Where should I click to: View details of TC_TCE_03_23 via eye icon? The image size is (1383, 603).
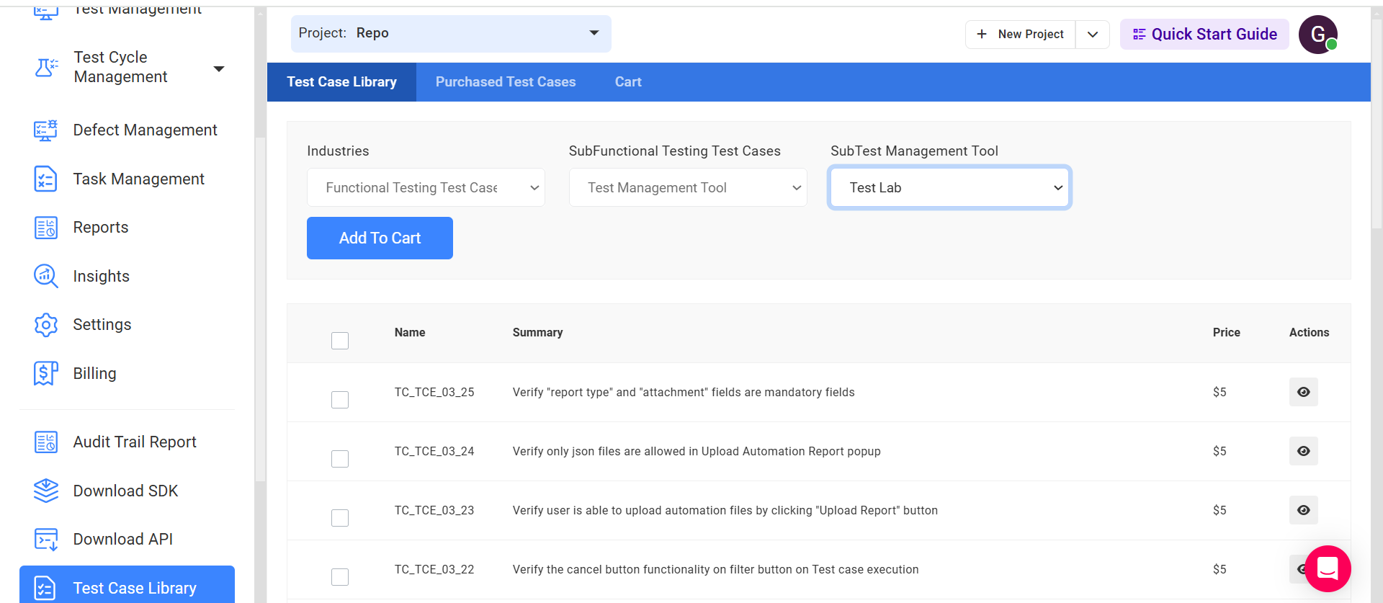(1304, 510)
